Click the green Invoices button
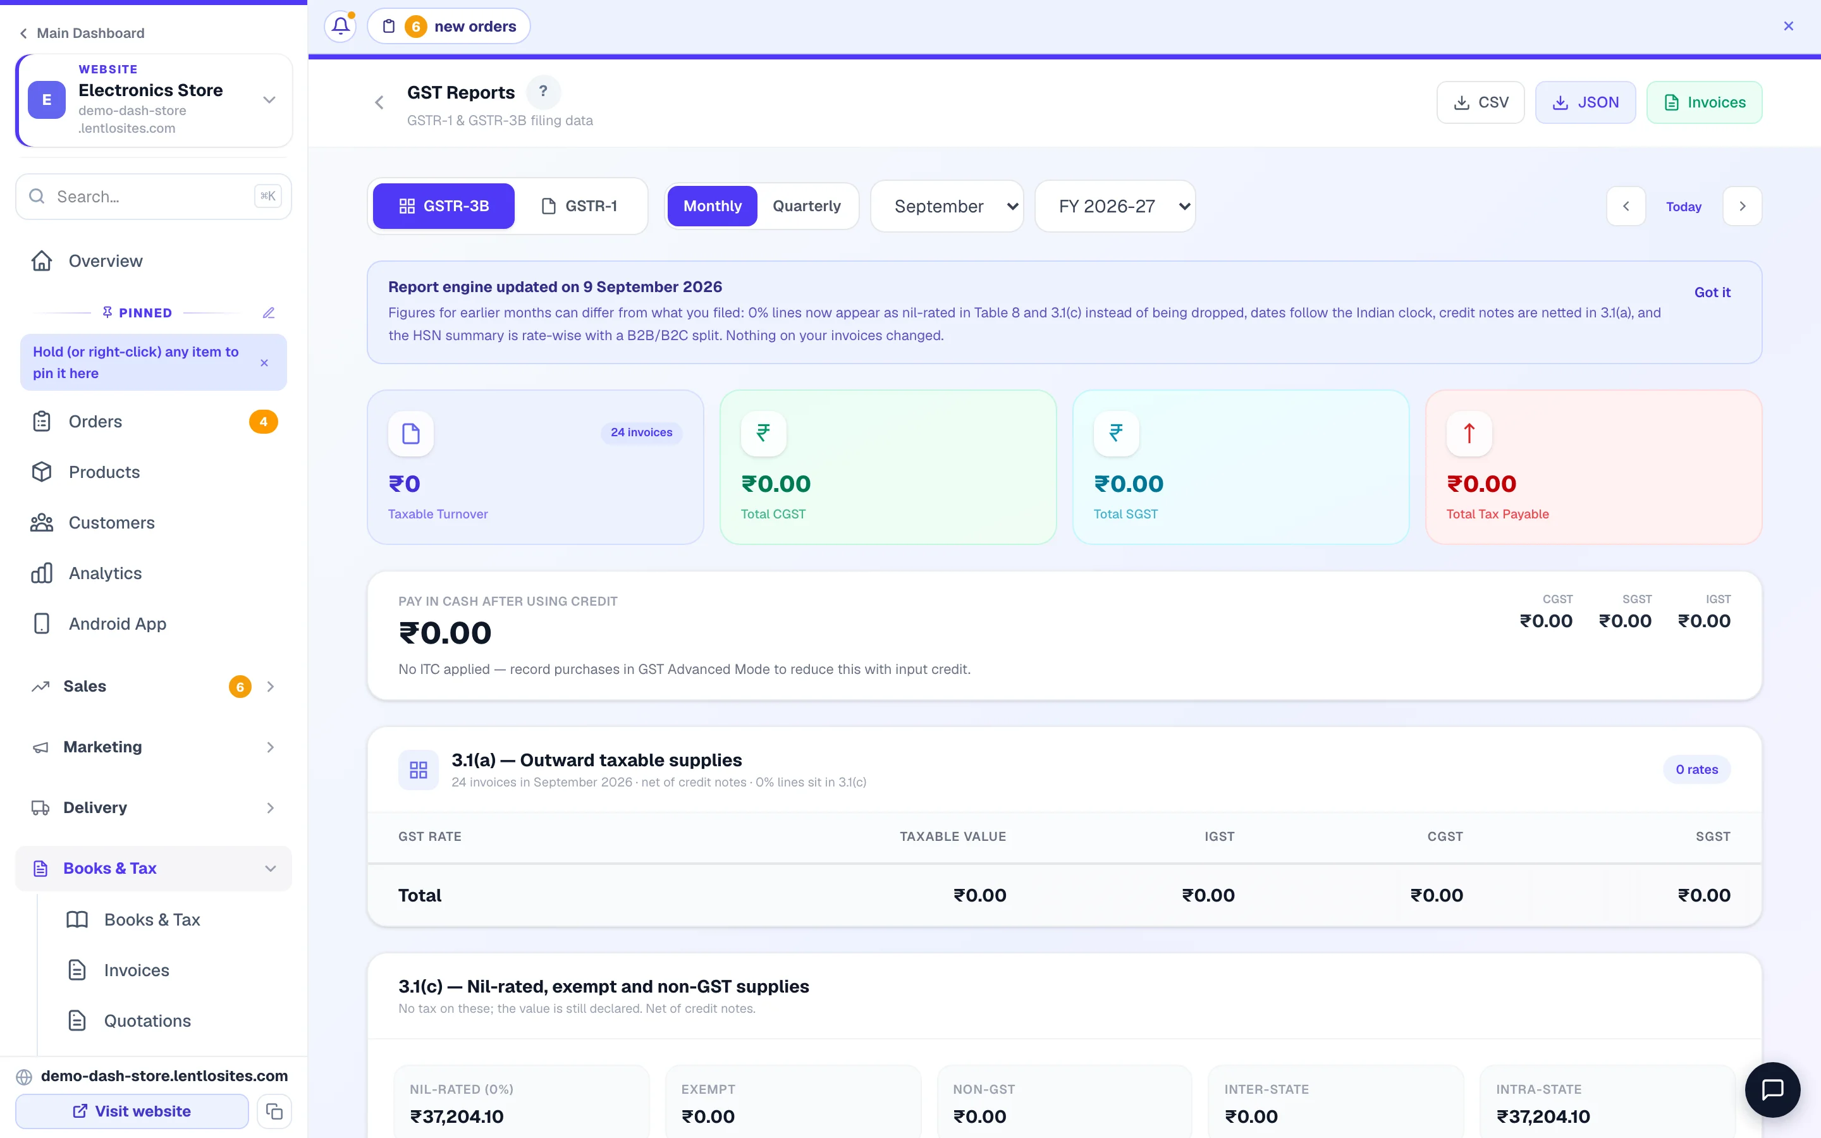1821x1138 pixels. click(1703, 102)
